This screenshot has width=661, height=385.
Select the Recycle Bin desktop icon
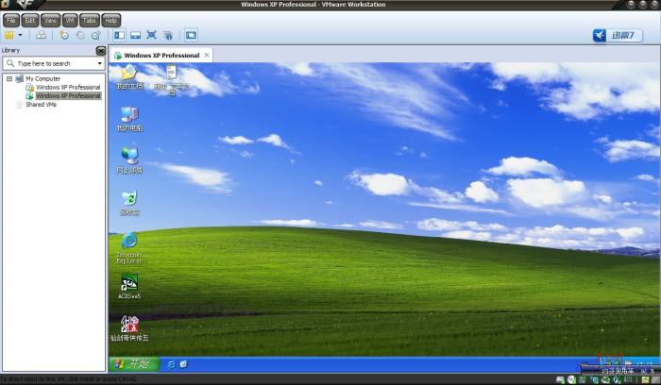tap(129, 204)
